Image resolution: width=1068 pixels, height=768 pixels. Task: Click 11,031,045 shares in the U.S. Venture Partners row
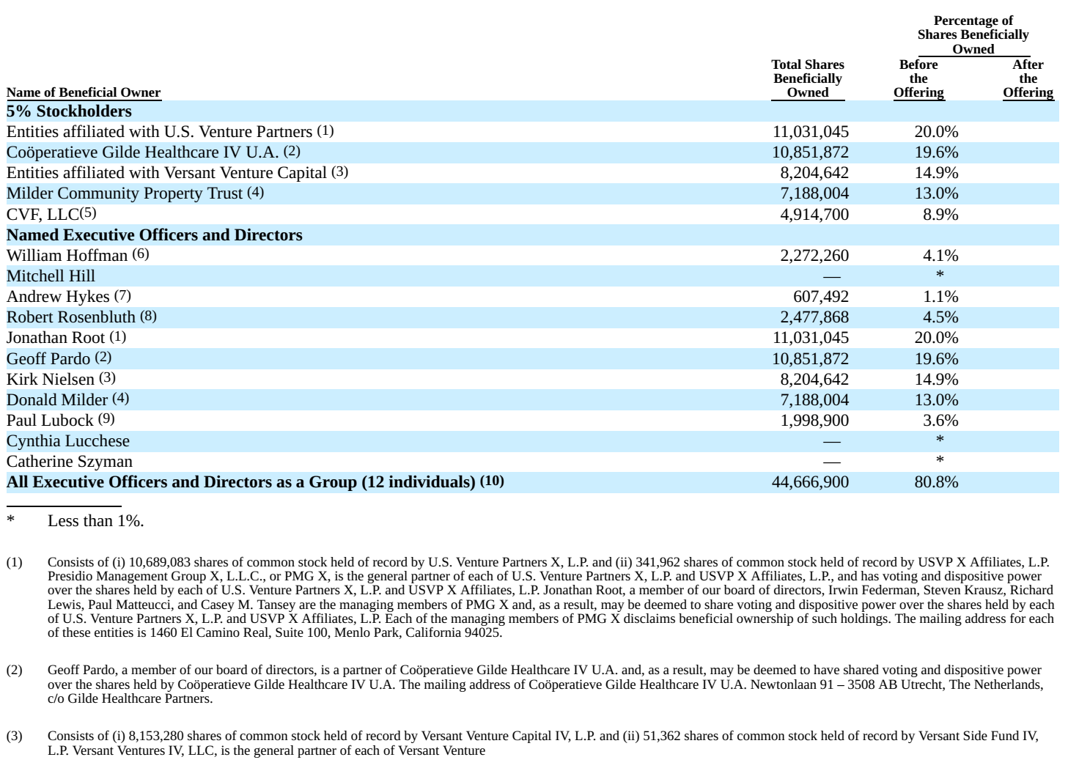811,132
